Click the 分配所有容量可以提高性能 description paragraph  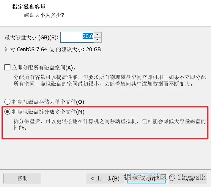click(x=110, y=81)
